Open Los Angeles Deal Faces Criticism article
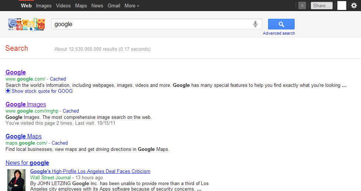This screenshot has width=361, height=191. click(90, 171)
